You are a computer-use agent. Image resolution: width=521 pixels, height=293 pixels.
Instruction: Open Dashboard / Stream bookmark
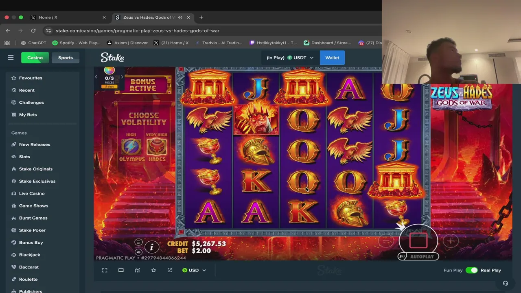point(327,43)
